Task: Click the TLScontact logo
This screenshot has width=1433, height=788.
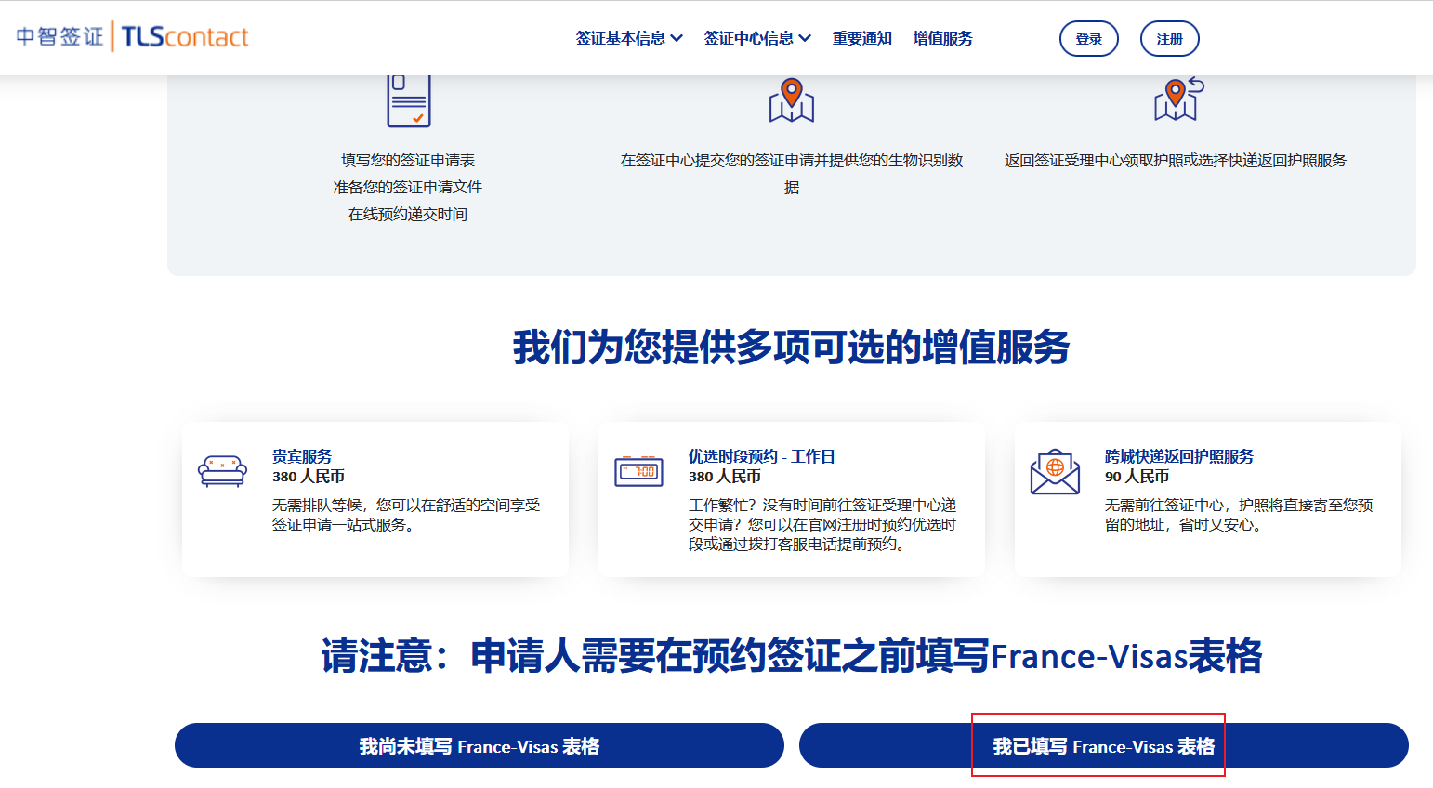Action: click(185, 37)
